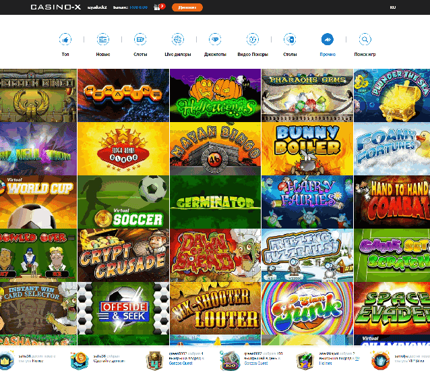
Task: Open the Видео Покеры category icon
Action: coord(253,40)
